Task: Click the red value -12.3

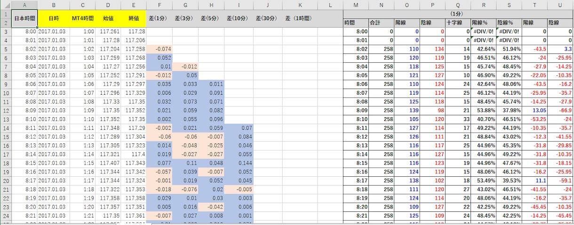Action: coord(534,137)
